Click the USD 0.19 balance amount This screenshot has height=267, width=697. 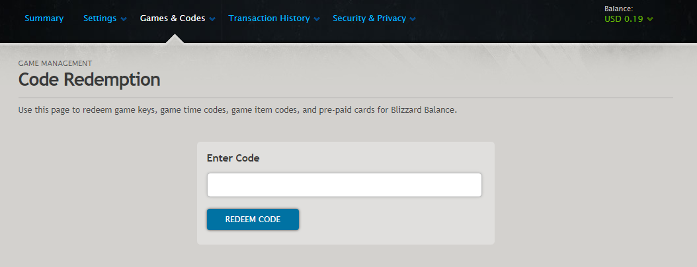pos(624,19)
